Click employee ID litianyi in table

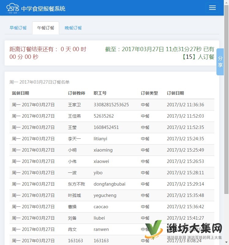point(100,139)
